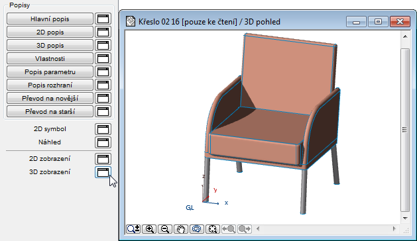The height and width of the screenshot is (241, 417).
Task: Click the vertical scrollbar up arrow
Action: (x=405, y=36)
